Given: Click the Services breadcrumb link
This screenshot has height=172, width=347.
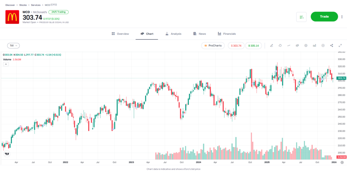Looking at the screenshot, I should pyautogui.click(x=36, y=5).
